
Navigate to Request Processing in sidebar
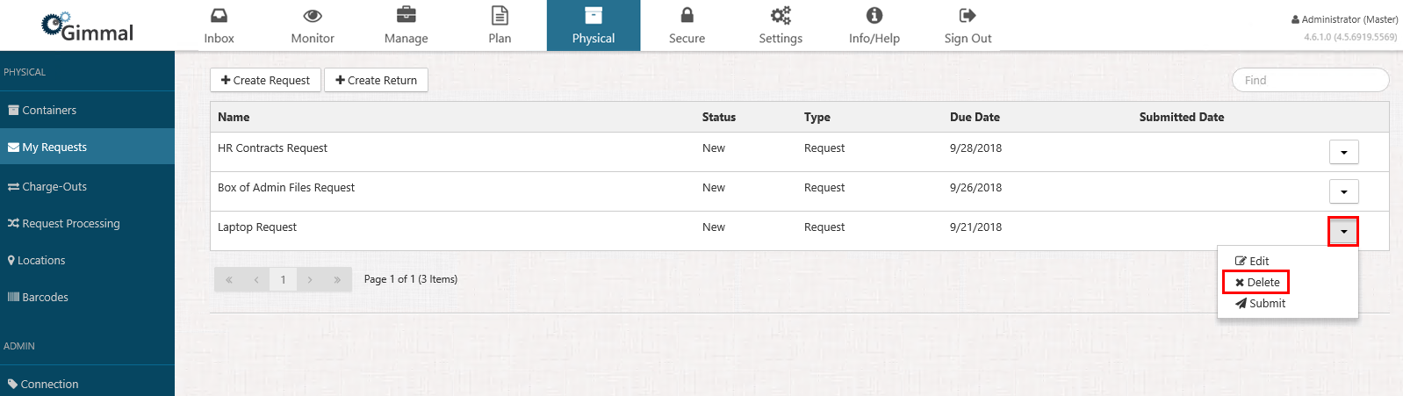[70, 223]
